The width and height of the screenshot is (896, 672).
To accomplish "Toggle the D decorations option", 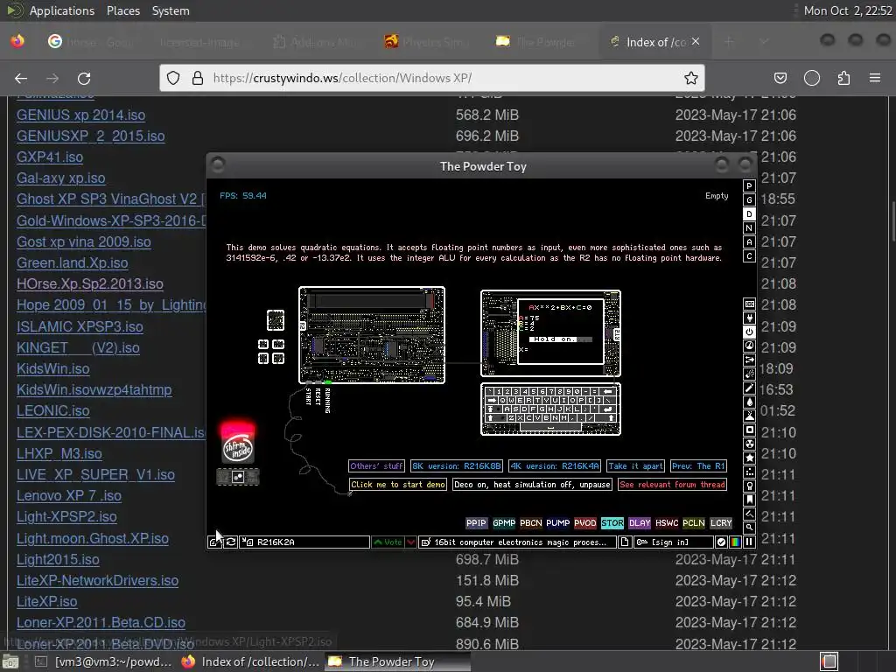I will [x=749, y=213].
